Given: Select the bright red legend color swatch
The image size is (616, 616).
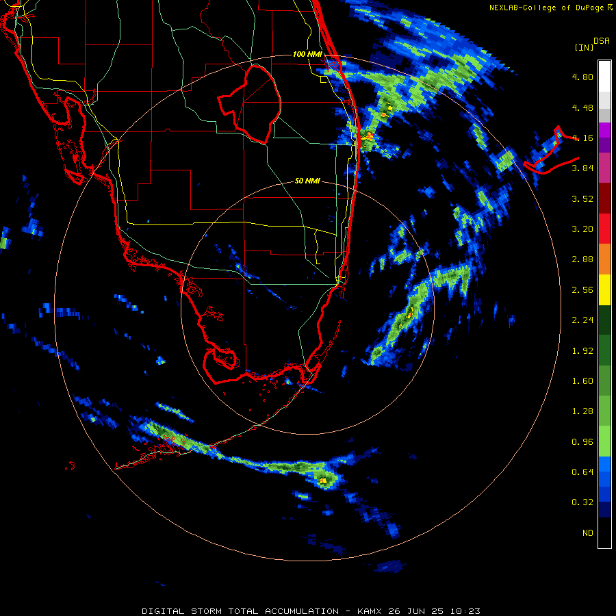Looking at the screenshot, I should click(604, 229).
